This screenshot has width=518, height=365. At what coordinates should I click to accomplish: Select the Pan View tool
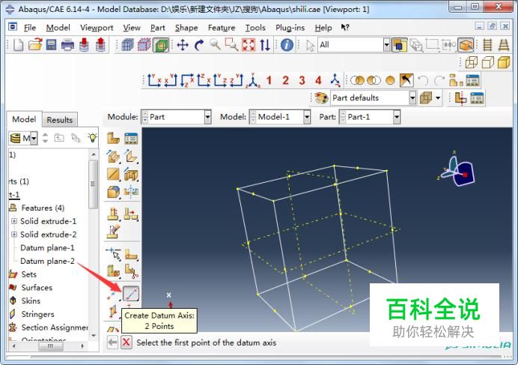coord(183,45)
